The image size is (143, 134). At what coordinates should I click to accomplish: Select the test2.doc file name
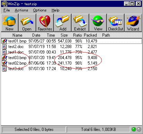[x=16, y=47]
